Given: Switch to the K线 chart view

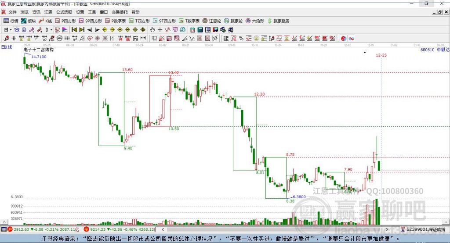Looking at the screenshot, I should [x=45, y=21].
